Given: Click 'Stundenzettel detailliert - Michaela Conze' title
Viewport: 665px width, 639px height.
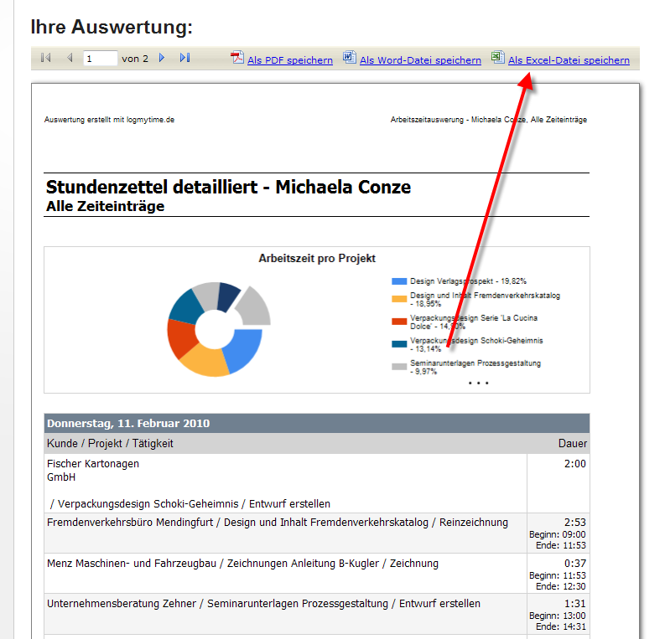Looking at the screenshot, I should (x=228, y=187).
